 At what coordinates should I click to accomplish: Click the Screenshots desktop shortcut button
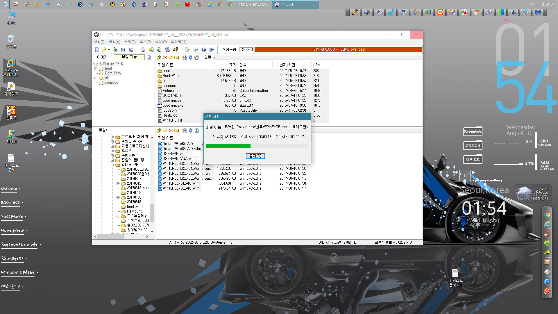pyautogui.click(x=473, y=131)
